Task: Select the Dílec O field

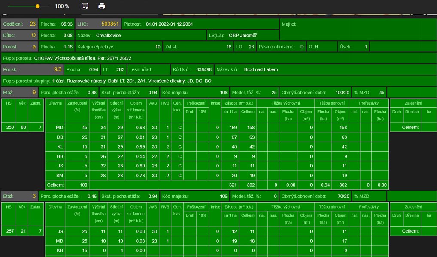Action: [x=19, y=35]
